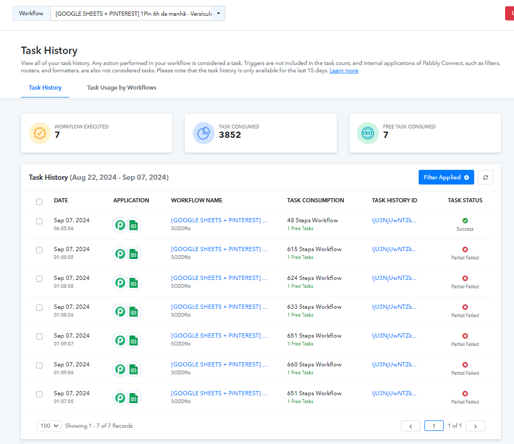Click the Partial Failed red icon in the 01:09:07 row
Viewport: 514px width, 444px height.
(465, 336)
